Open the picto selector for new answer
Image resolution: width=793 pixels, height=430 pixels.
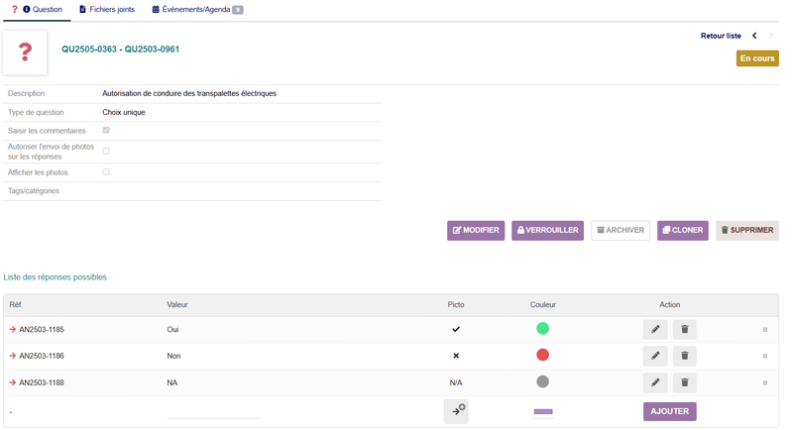click(x=456, y=411)
